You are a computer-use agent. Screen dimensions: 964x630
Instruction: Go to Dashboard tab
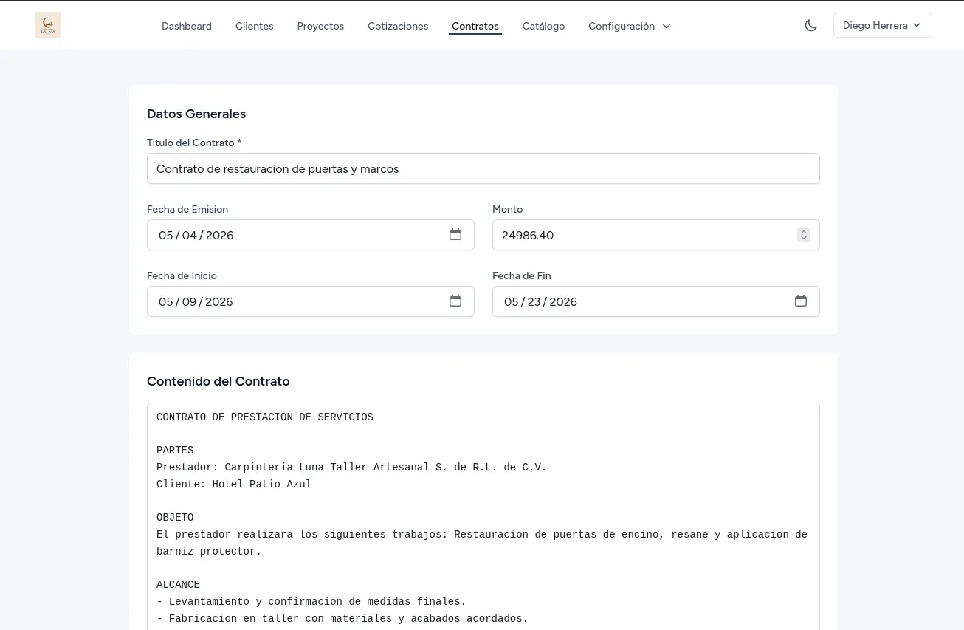(x=187, y=26)
